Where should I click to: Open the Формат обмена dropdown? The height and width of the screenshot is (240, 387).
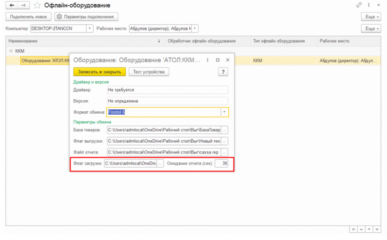[224, 112]
